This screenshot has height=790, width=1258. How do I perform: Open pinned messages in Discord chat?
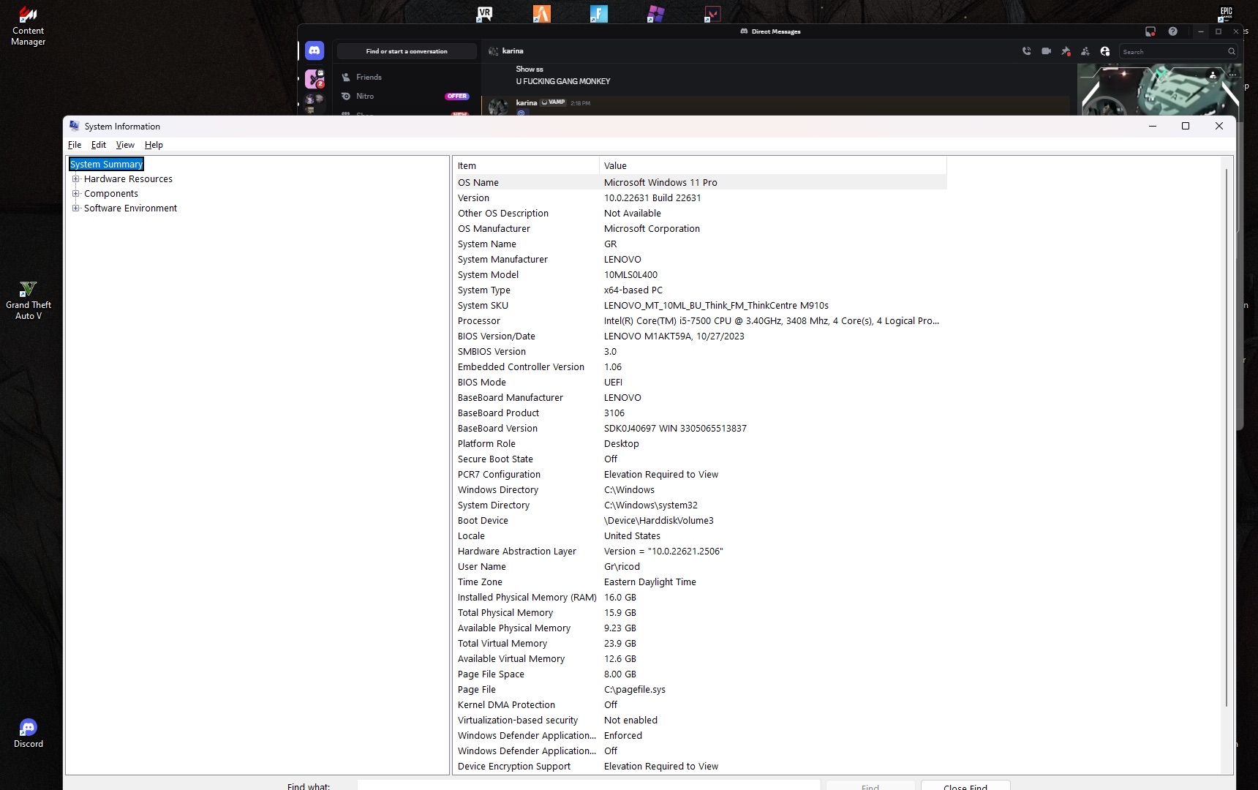pyautogui.click(x=1066, y=51)
